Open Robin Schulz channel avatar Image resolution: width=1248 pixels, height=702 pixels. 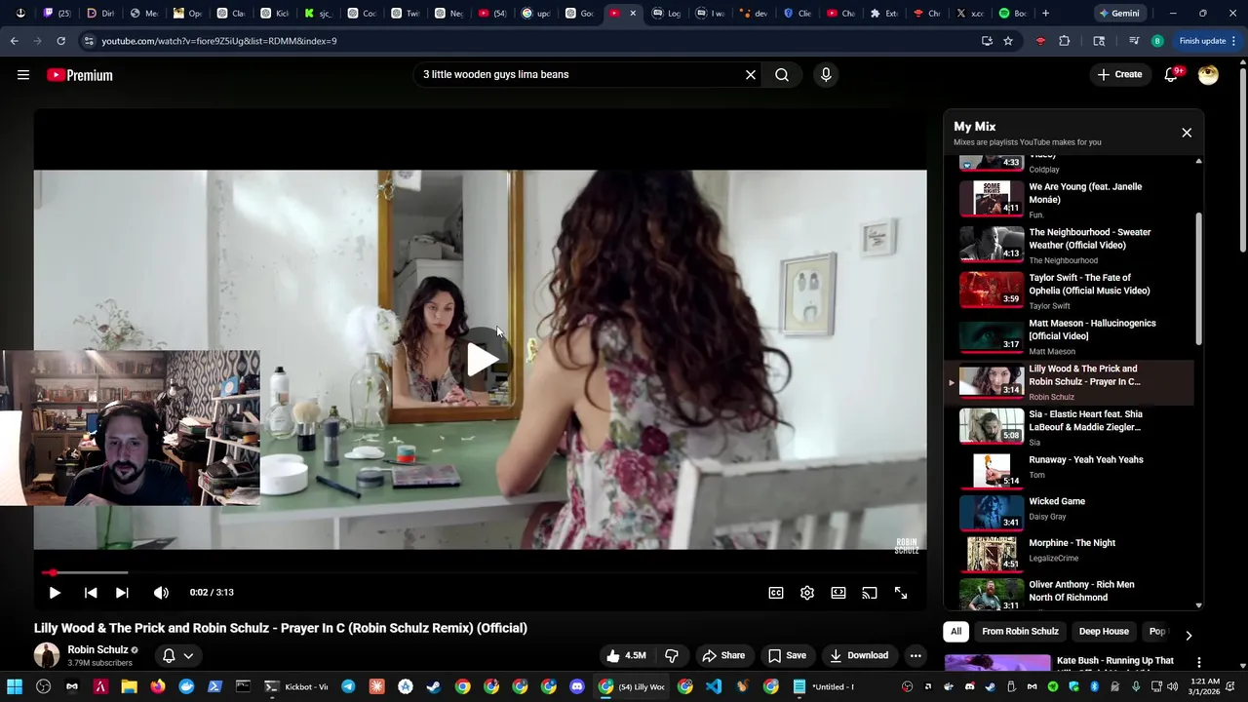[x=47, y=655]
